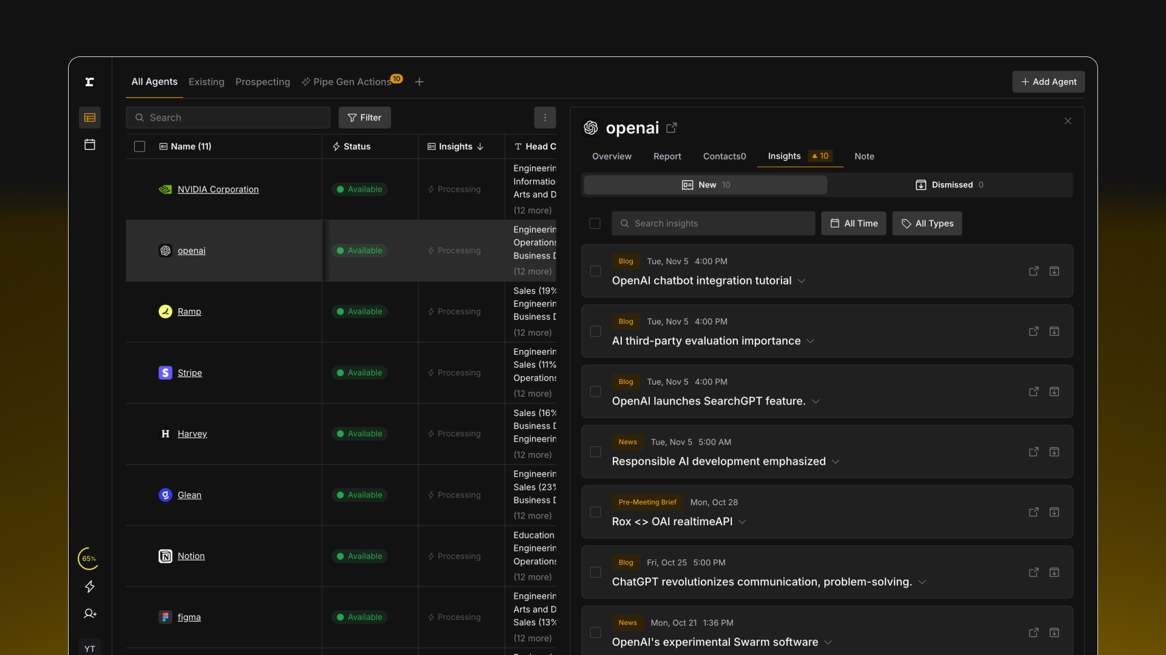Open the Filter button
This screenshot has width=1166, height=655.
pyautogui.click(x=364, y=118)
